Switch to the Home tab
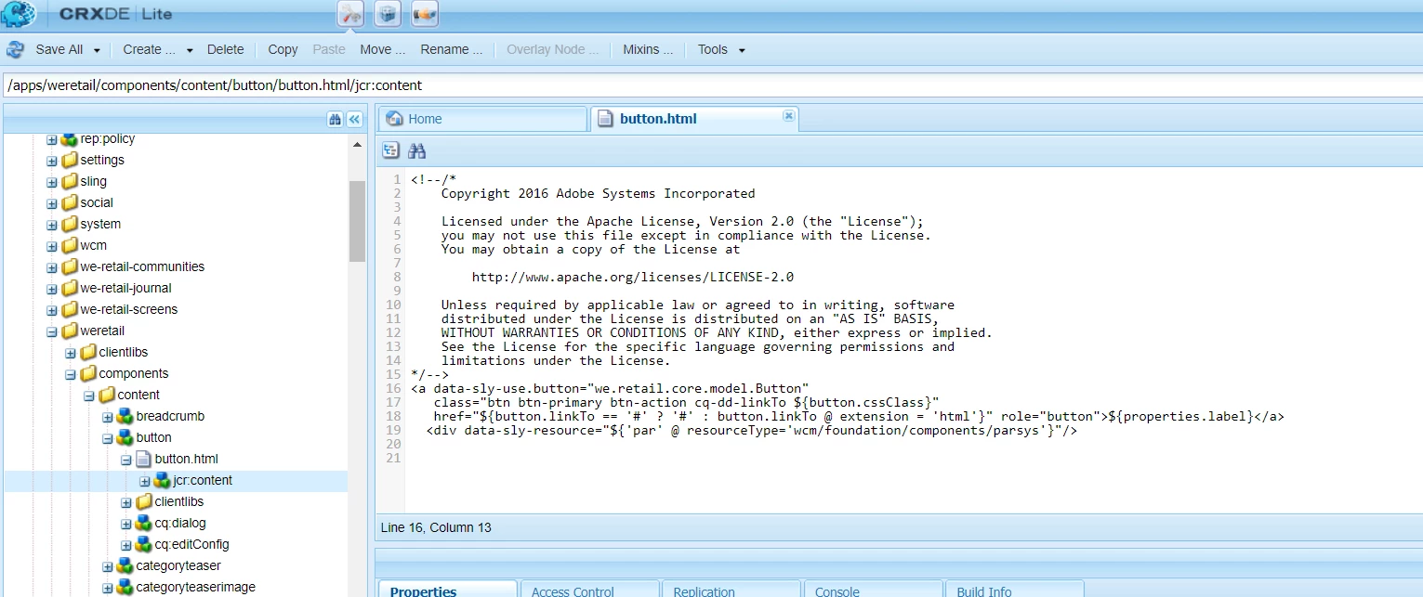Screen dimensions: 1423x597 482,119
